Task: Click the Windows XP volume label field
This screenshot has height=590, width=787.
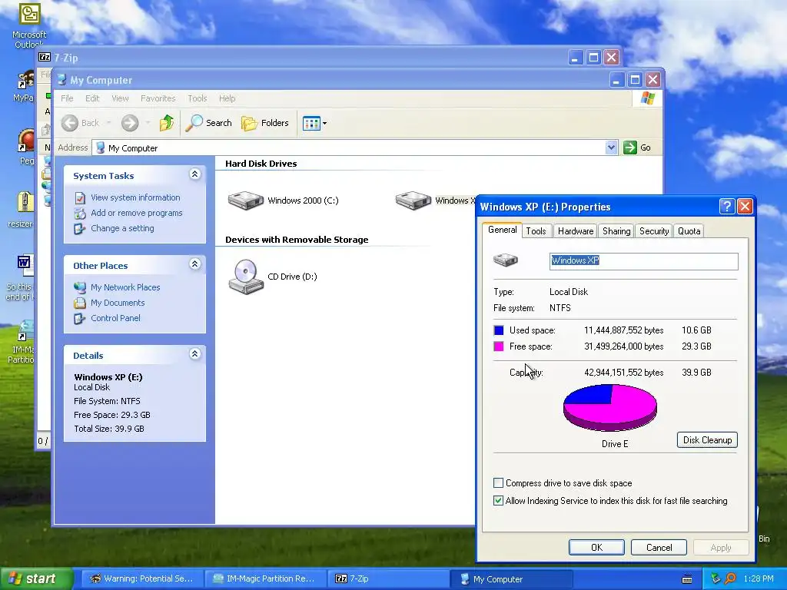Action: (x=644, y=261)
